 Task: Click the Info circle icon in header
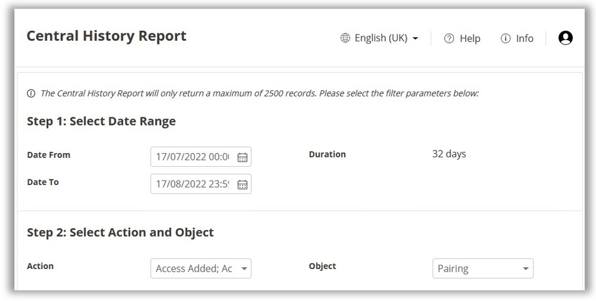pos(505,39)
